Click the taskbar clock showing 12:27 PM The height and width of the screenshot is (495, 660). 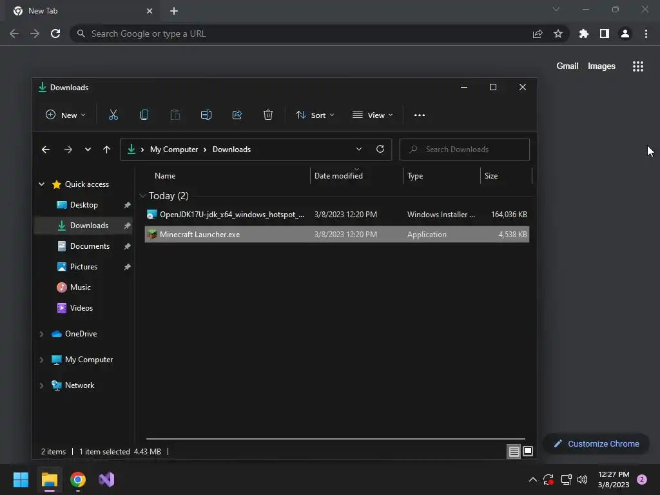pos(614,480)
